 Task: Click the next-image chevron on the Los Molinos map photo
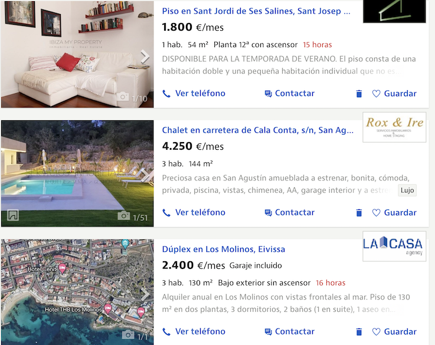tap(145, 294)
